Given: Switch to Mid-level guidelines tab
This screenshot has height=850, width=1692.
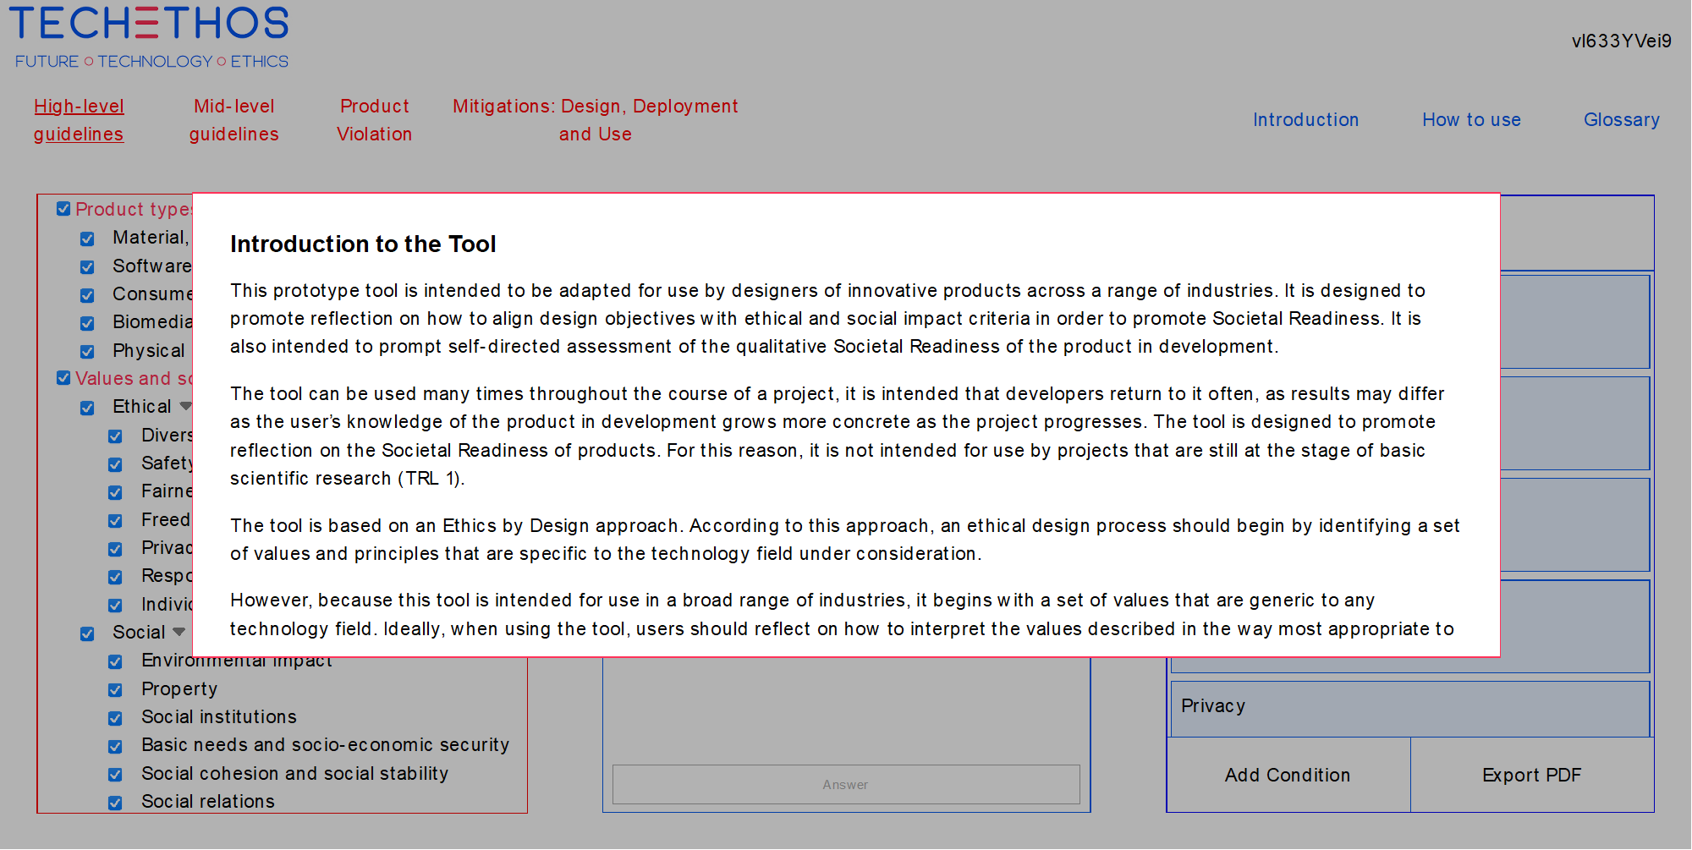Looking at the screenshot, I should point(234,120).
